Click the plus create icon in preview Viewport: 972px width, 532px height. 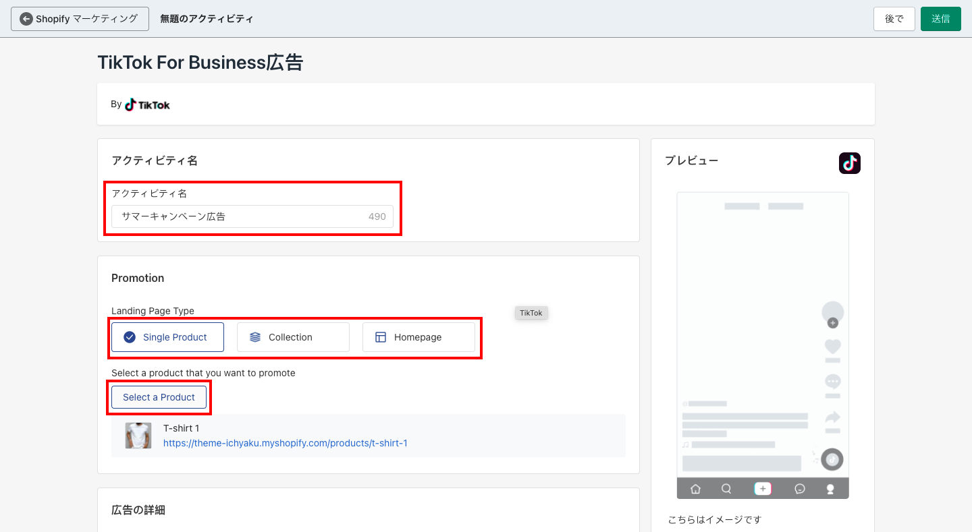coord(763,489)
